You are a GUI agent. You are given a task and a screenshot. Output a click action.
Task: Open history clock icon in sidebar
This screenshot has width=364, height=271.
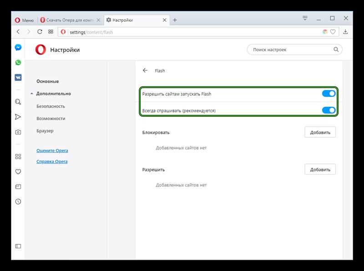(x=18, y=201)
